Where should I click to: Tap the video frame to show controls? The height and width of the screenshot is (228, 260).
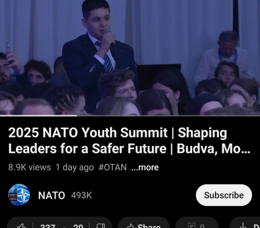click(130, 57)
